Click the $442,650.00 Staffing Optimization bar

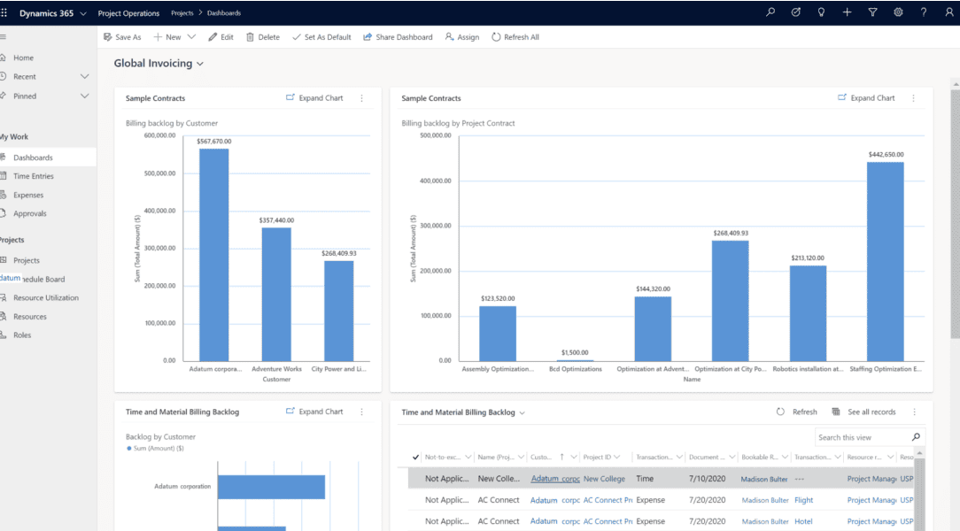(886, 261)
